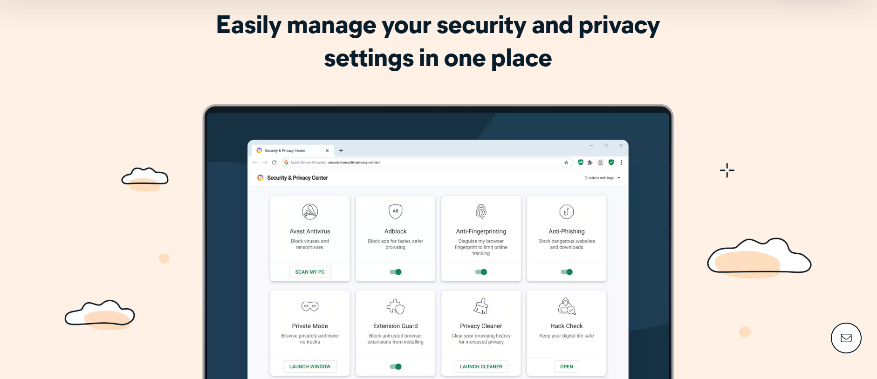This screenshot has width=877, height=379.
Task: Click the 'Anti-Fingerprinting' card title
Action: [x=481, y=231]
